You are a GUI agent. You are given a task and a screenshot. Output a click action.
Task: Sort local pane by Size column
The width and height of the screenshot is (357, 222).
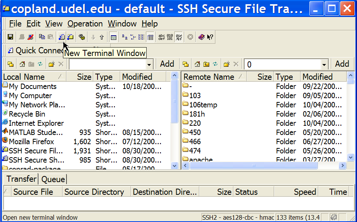(x=80, y=77)
